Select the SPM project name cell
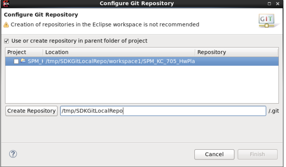 coord(35,61)
